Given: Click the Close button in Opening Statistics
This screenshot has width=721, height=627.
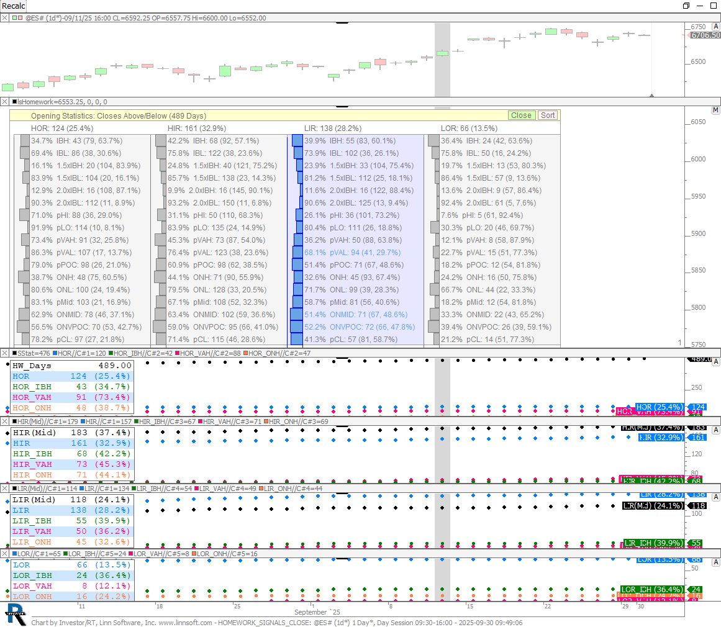Looking at the screenshot, I should click(x=521, y=115).
